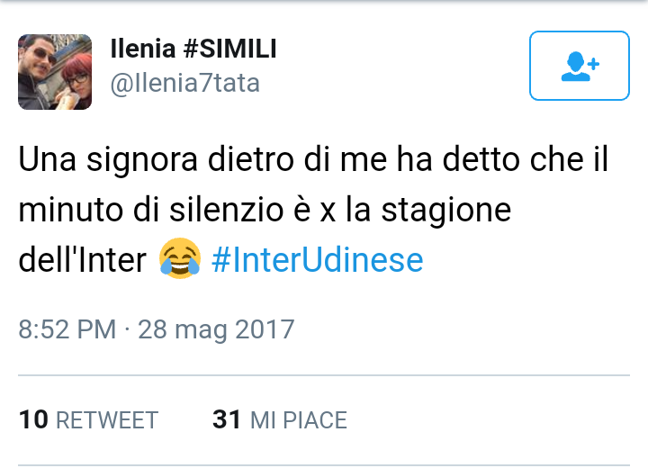Open Ilenia's profile avatar photo
This screenshot has width=648, height=468.
click(55, 72)
